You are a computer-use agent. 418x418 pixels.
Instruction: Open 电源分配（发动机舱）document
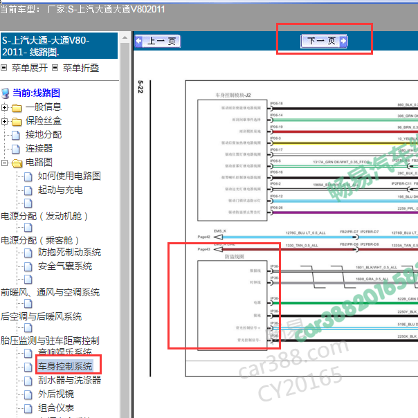click(x=44, y=216)
